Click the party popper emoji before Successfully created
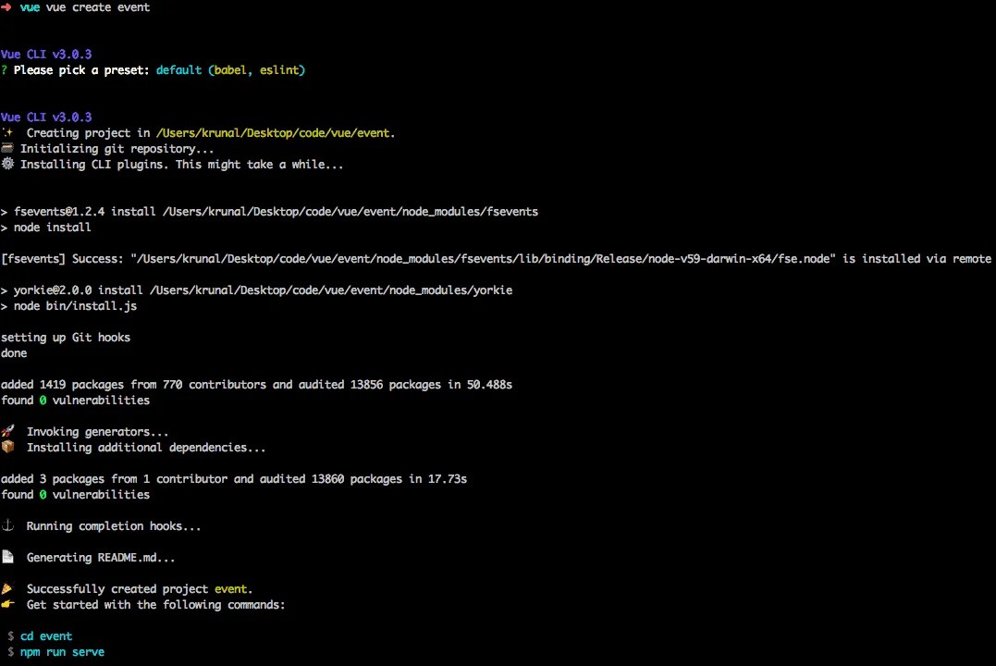This screenshot has height=666, width=996. [7, 588]
